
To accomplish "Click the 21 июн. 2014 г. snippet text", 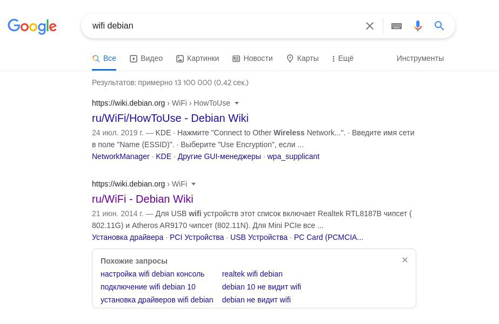I will coord(117,213).
